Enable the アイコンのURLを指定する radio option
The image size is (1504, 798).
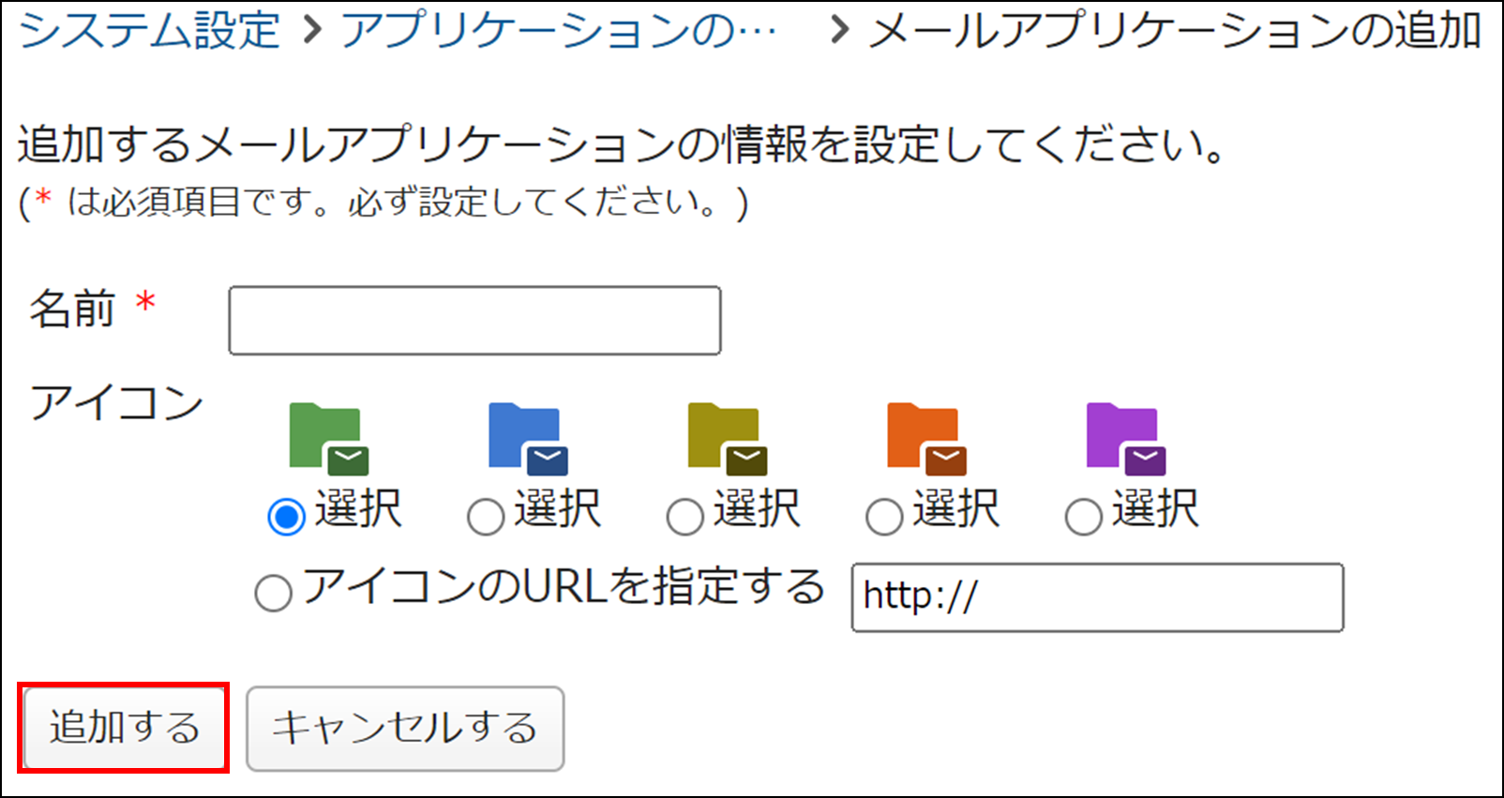point(274,593)
